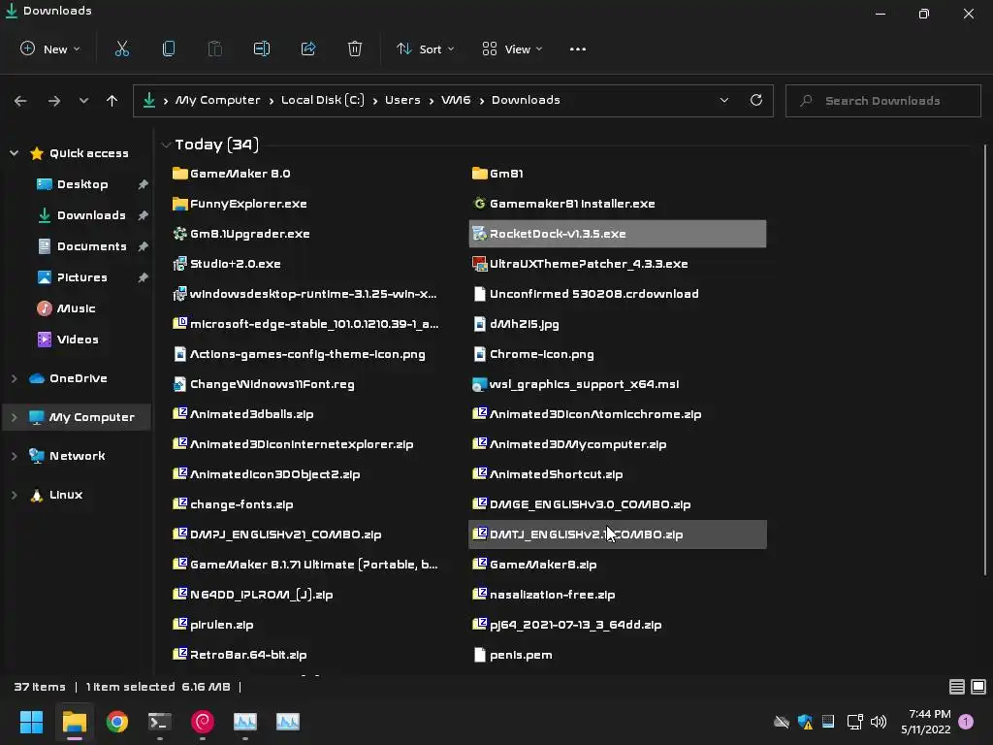Click the Windows Security shield tray icon
Screen dimensions: 993x745
tap(805, 722)
